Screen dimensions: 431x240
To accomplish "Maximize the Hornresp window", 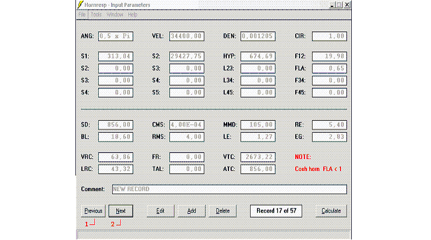I will point(339,5).
